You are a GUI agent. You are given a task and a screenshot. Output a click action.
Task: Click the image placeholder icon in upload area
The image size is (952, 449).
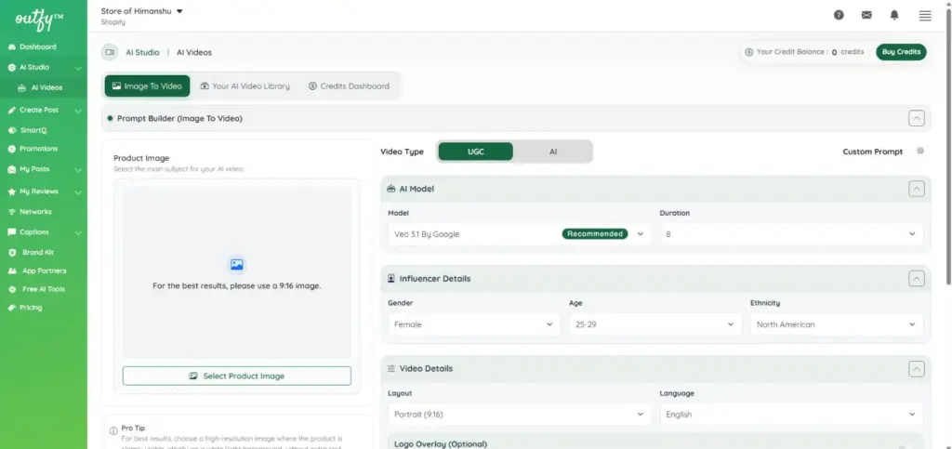pos(237,265)
